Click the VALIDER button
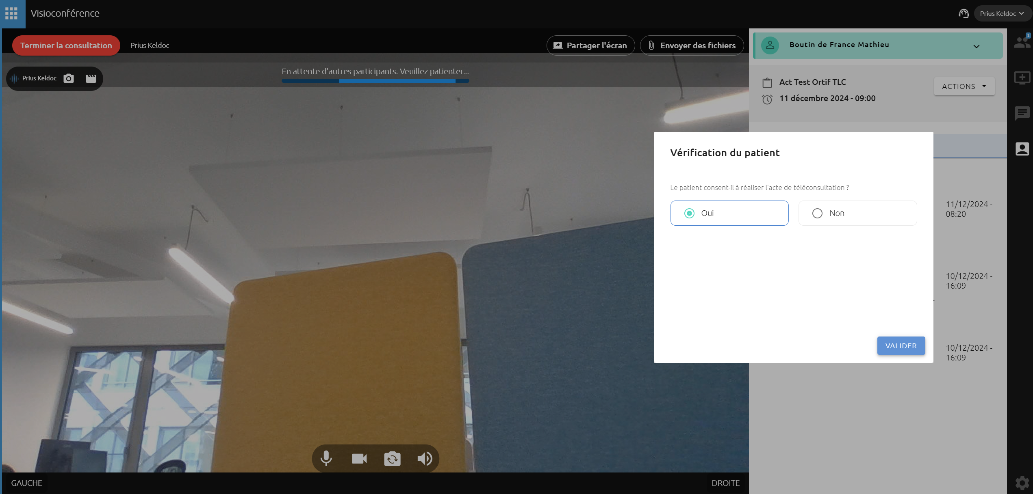This screenshot has height=494, width=1033. coord(901,346)
